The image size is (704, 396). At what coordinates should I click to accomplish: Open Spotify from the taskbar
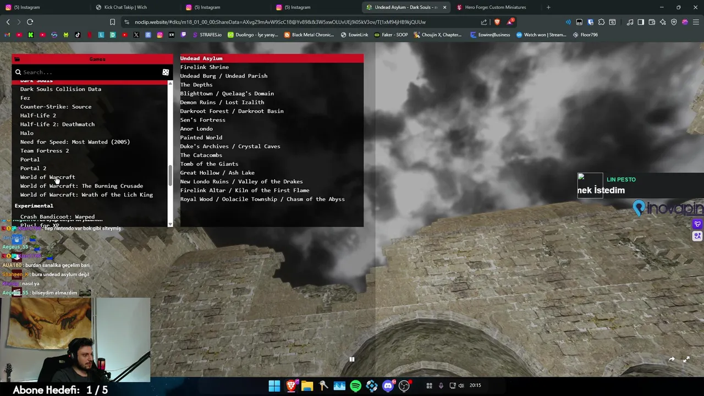click(x=355, y=386)
